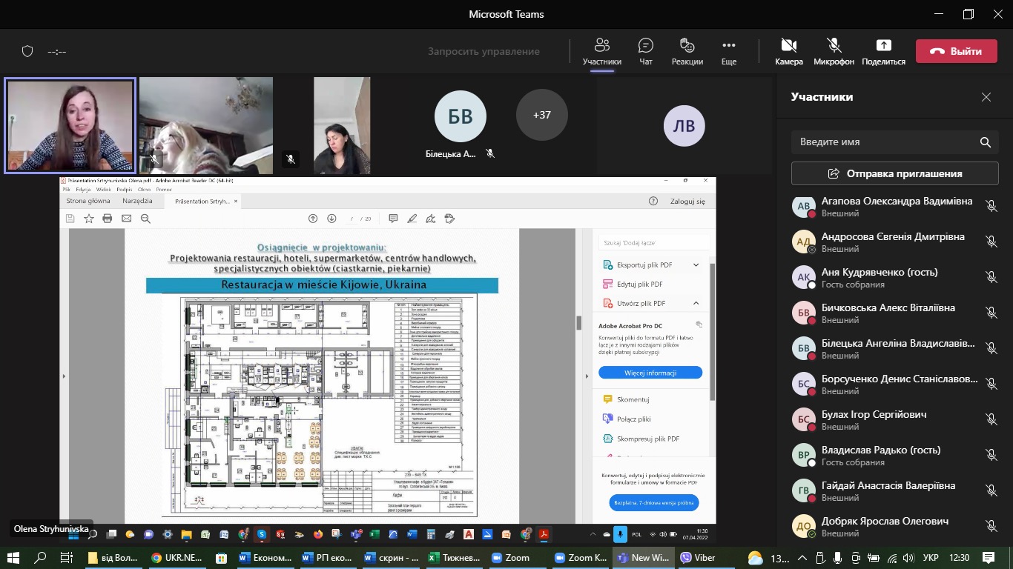Click the Acrobat document vertical scrollbar

[x=579, y=322]
